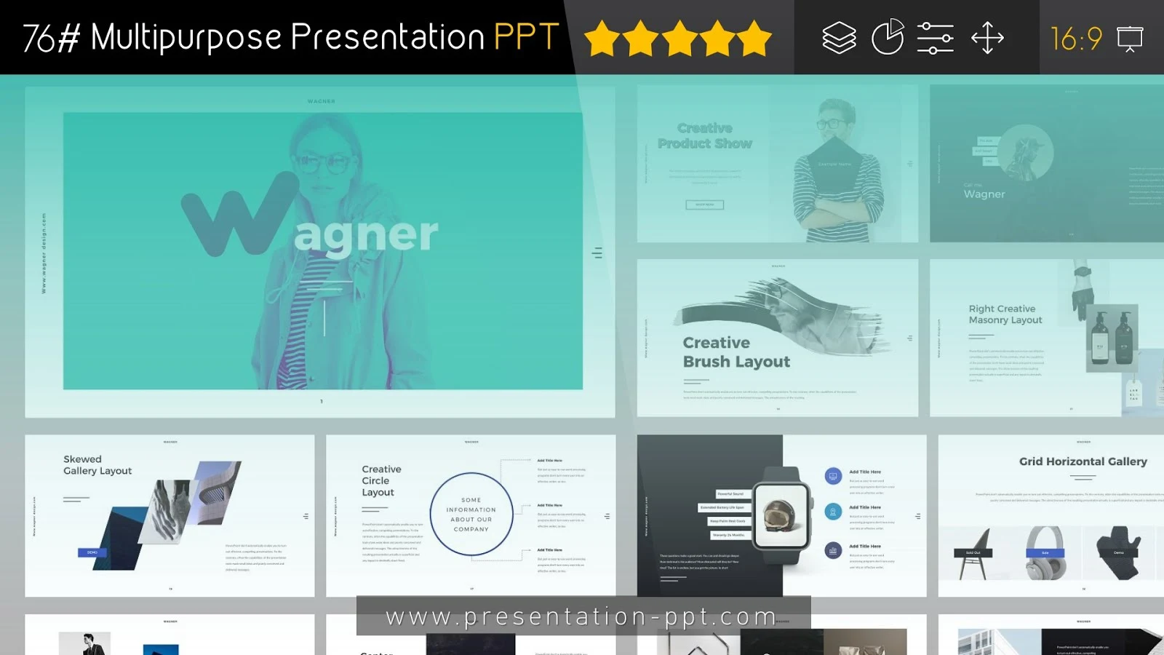Click the www.presentation-ppt.com link

(x=582, y=616)
